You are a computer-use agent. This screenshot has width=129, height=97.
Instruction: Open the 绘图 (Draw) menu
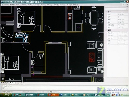43,5
